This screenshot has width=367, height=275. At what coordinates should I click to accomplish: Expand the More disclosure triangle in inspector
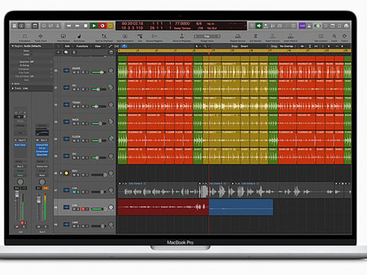coord(13,83)
